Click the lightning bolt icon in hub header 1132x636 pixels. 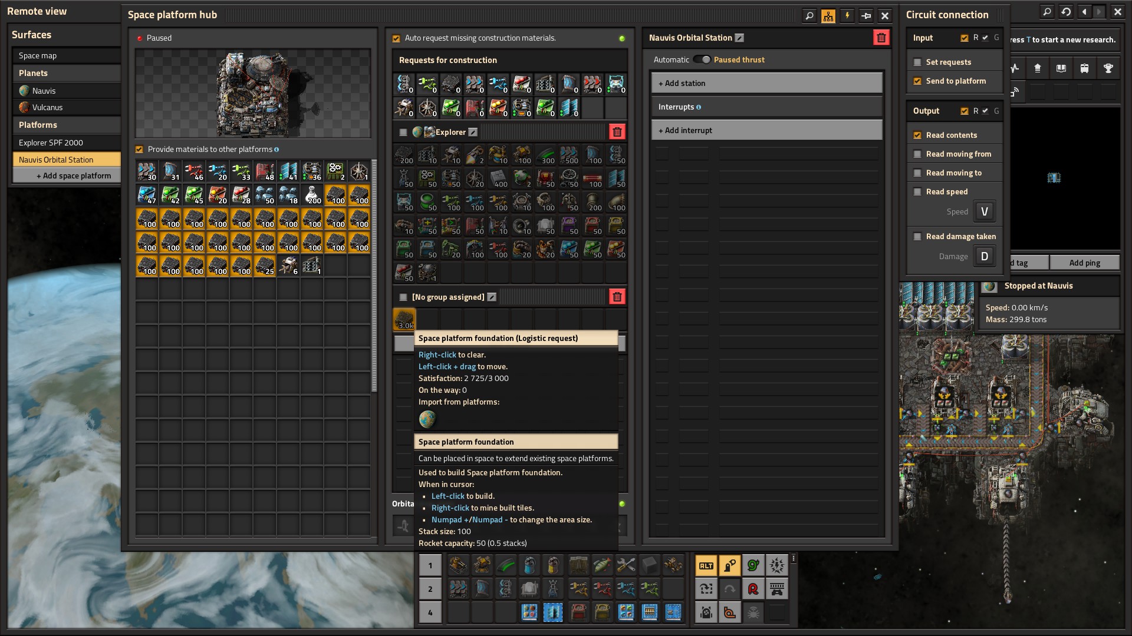point(847,16)
